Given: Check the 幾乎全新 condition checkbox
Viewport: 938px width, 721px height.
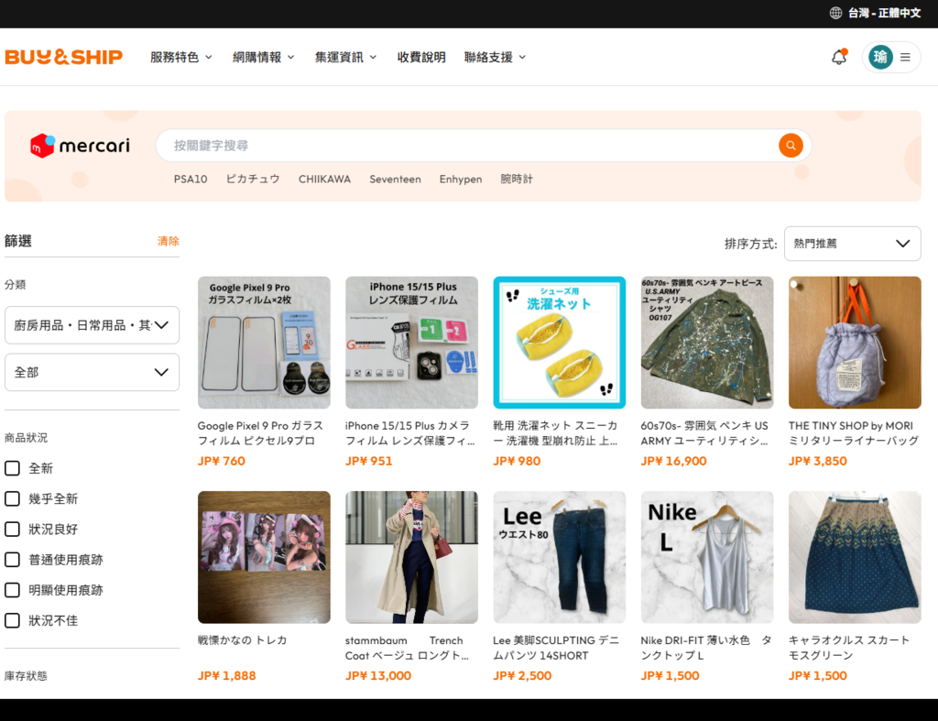Looking at the screenshot, I should (12, 498).
